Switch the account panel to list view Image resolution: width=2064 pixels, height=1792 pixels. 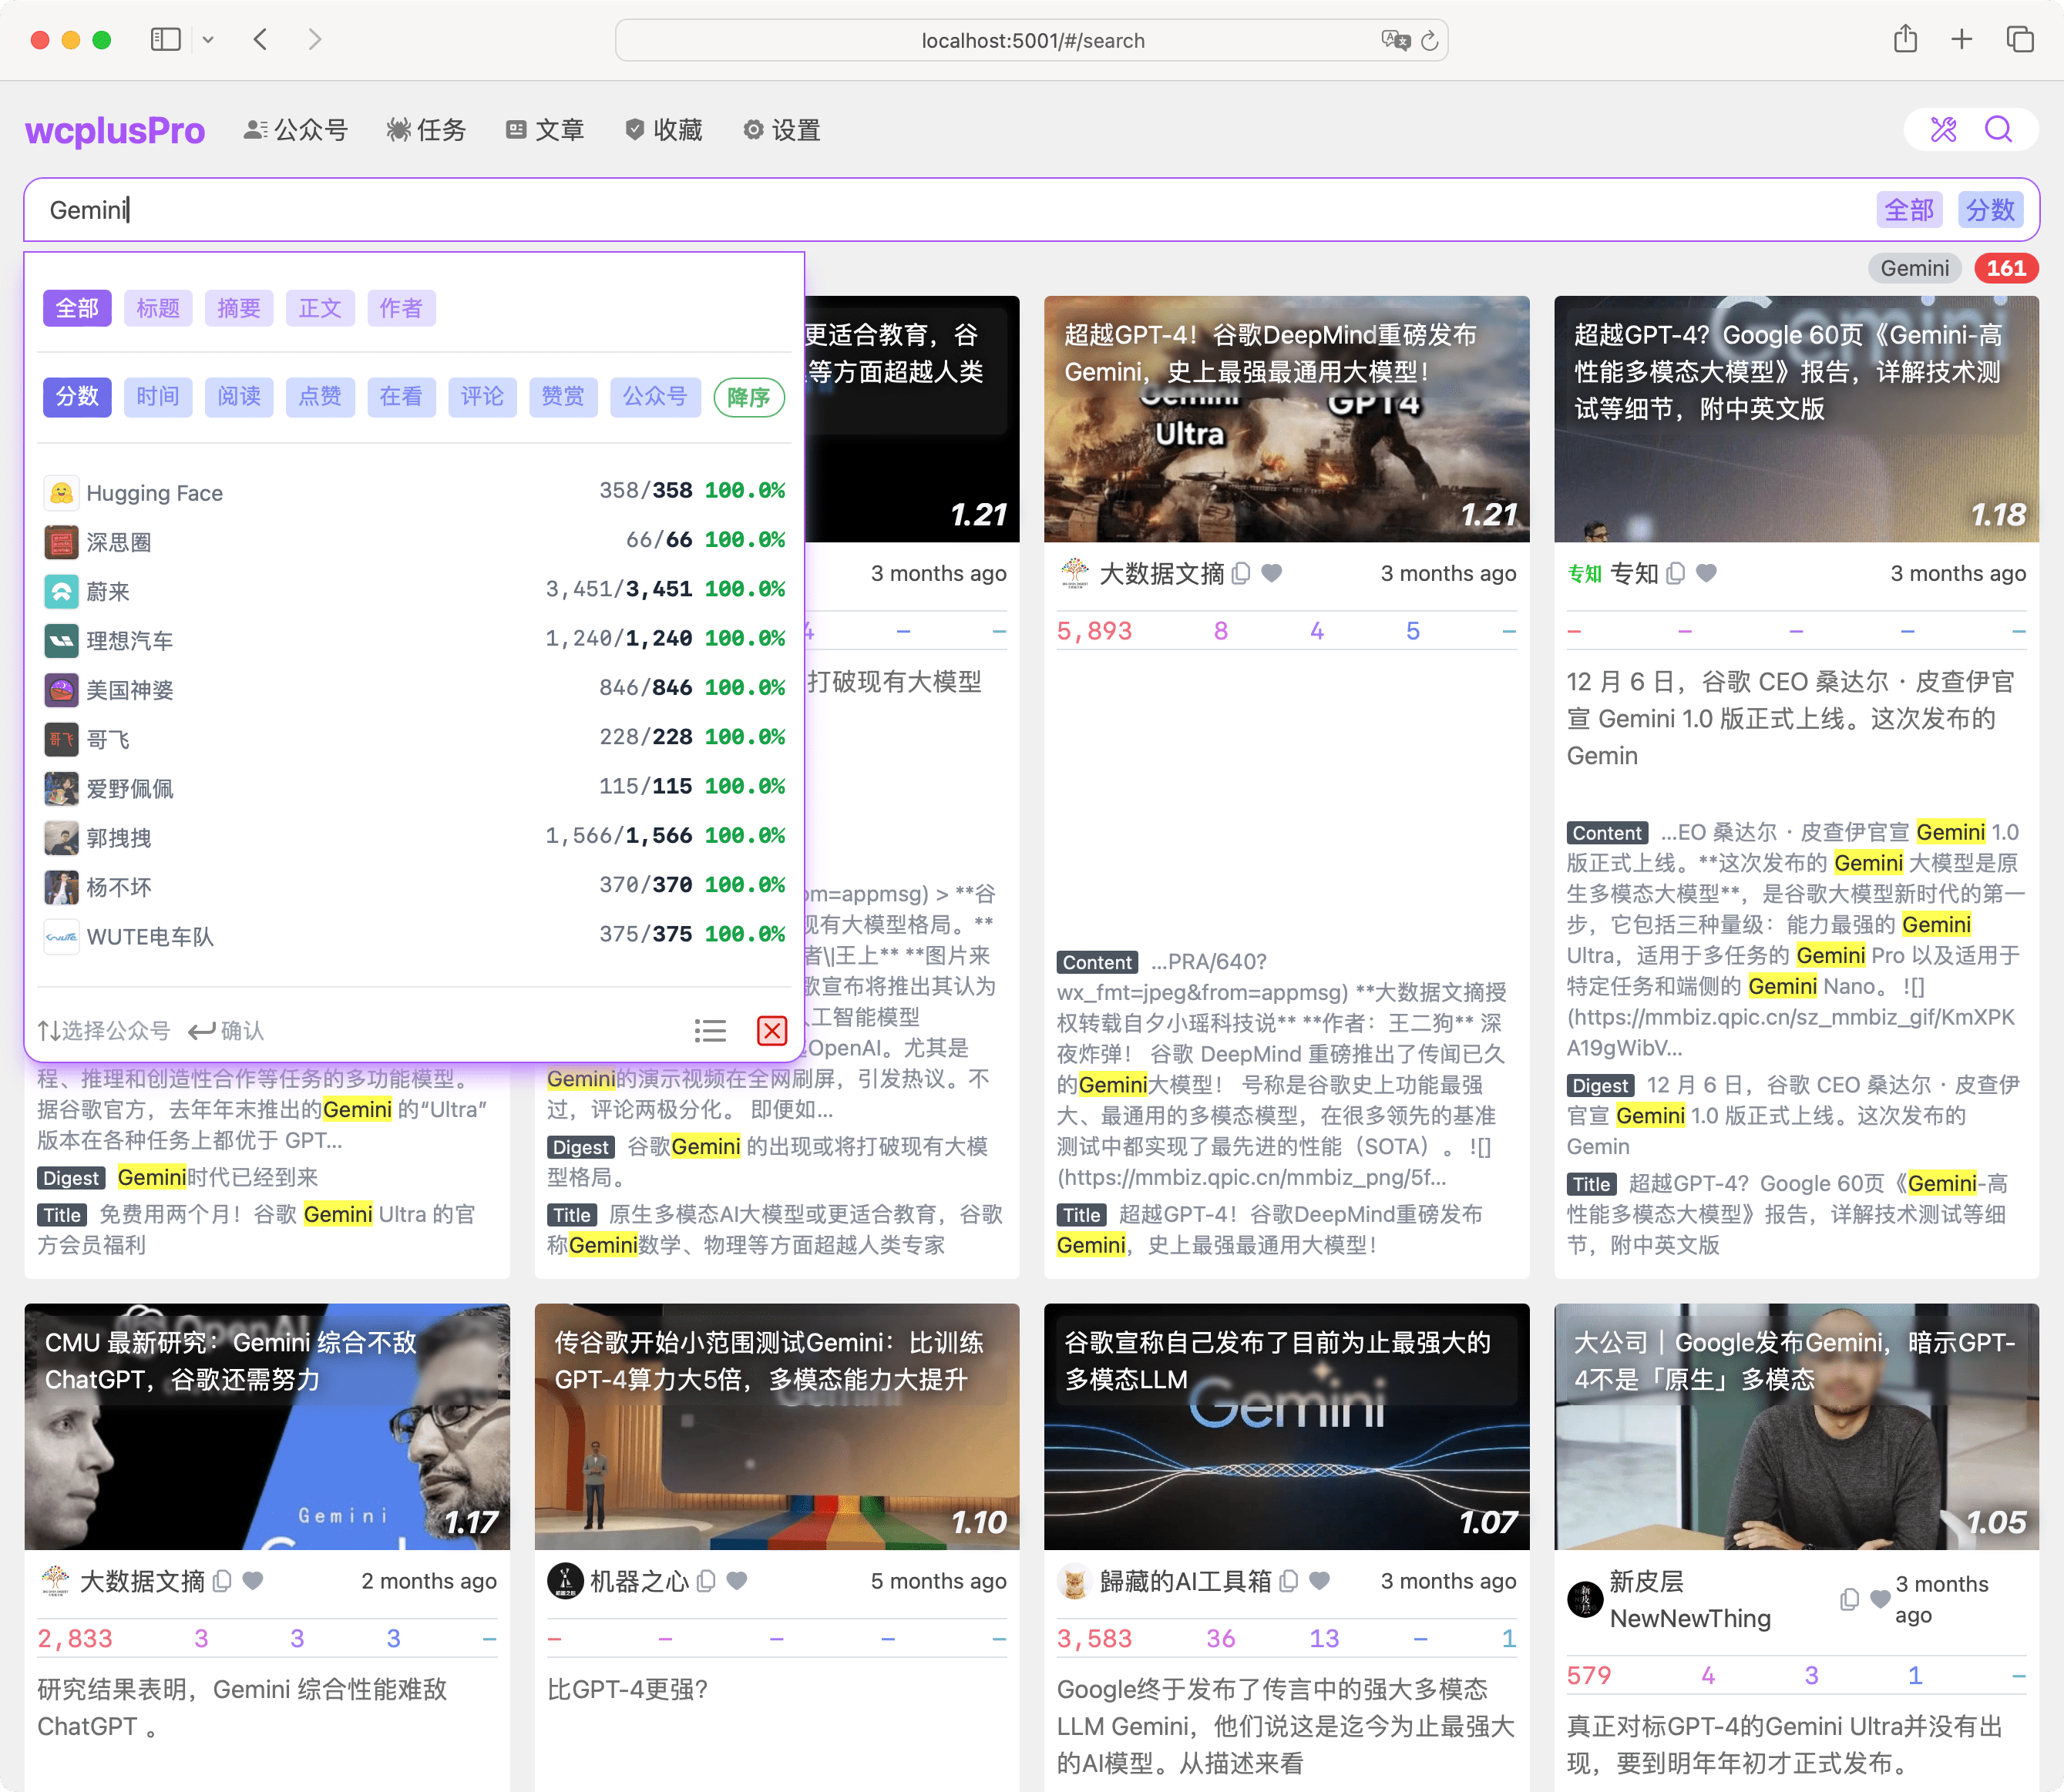tap(711, 1030)
